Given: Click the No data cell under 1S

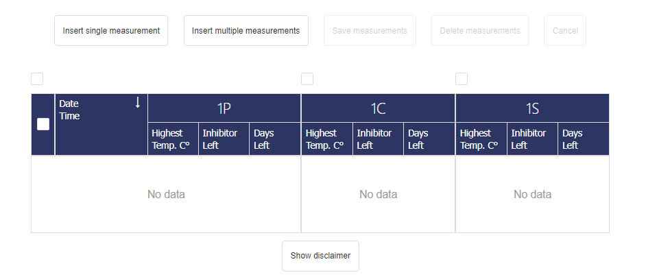Looking at the screenshot, I should (x=532, y=195).
